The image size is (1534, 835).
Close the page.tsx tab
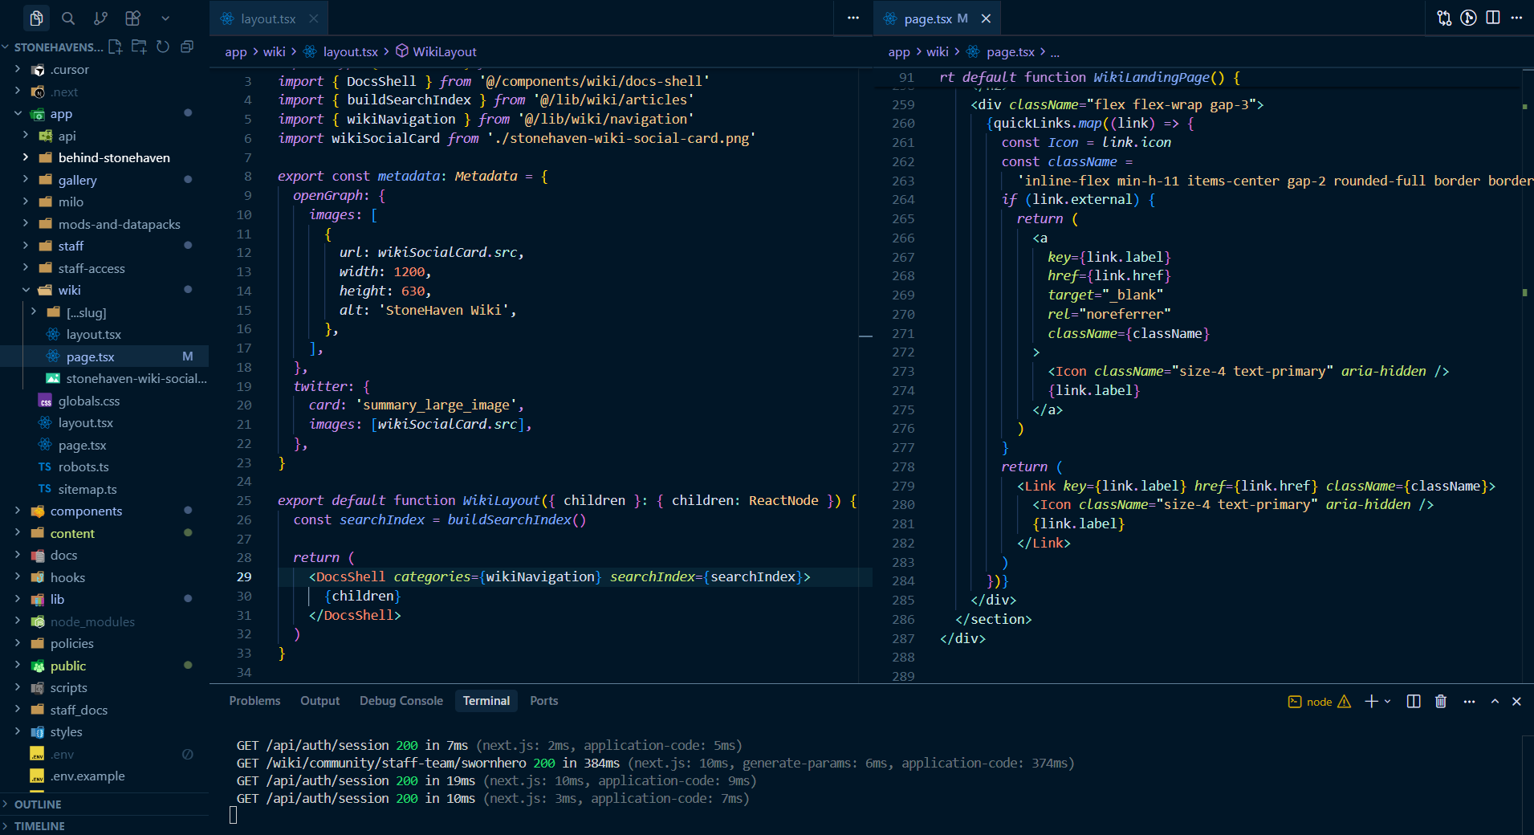coord(986,18)
